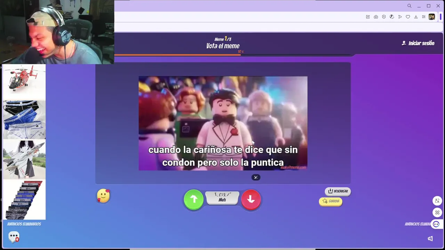
Task: Click the 'Meme 1/3' counter text
Action: [x=223, y=39]
